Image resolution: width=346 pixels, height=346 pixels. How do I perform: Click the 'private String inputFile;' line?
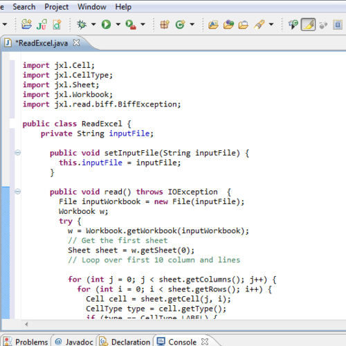pos(97,134)
